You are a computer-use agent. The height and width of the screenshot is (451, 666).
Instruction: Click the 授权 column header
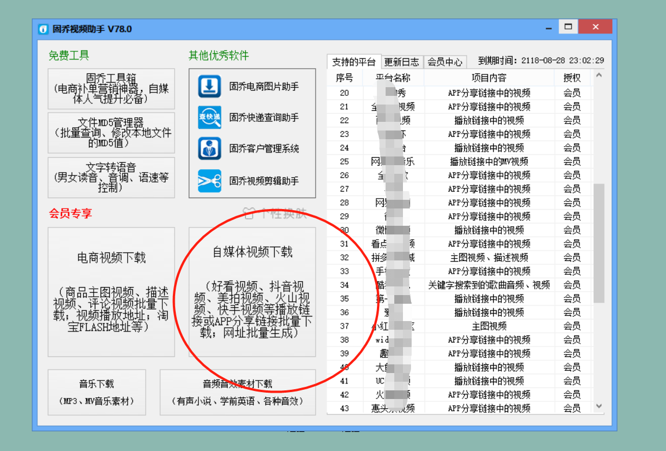[572, 77]
